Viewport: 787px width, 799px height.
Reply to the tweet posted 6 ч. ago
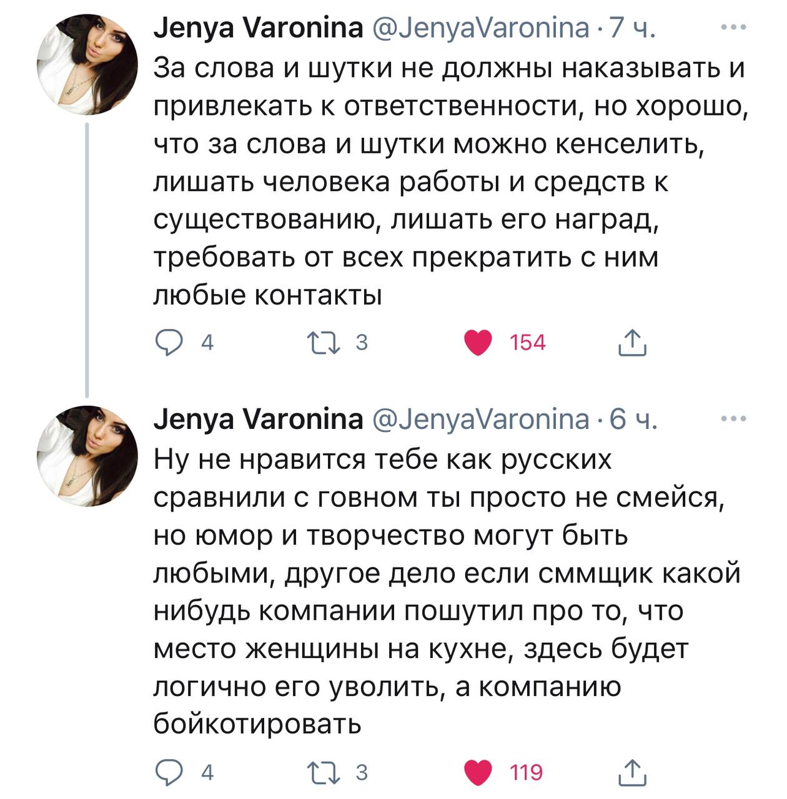tap(167, 773)
